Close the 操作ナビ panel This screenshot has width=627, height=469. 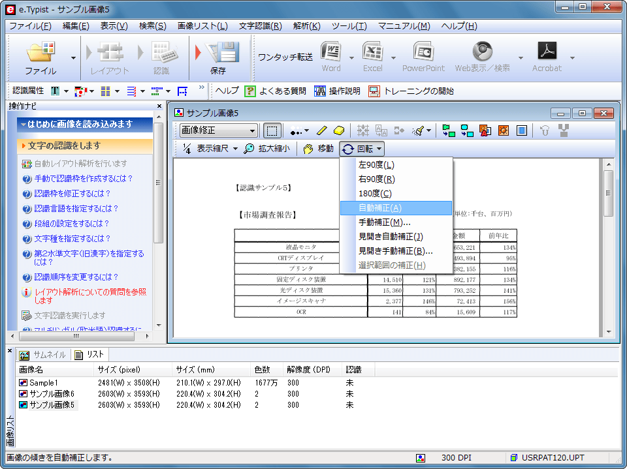[159, 106]
